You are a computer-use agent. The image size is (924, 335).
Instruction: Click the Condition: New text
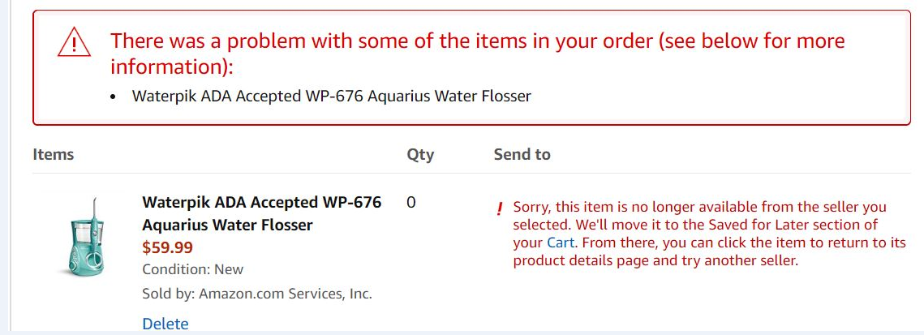[192, 269]
